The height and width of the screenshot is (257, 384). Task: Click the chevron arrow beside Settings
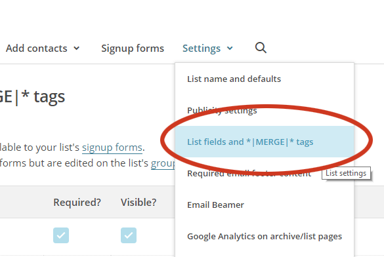230,48
